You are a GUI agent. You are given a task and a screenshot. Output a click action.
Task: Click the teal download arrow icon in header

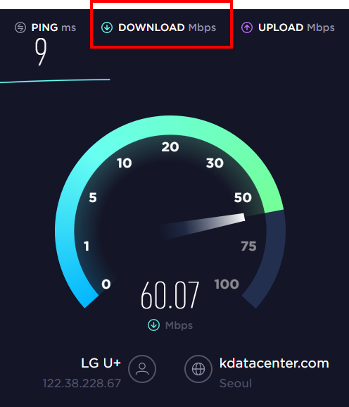tap(107, 27)
